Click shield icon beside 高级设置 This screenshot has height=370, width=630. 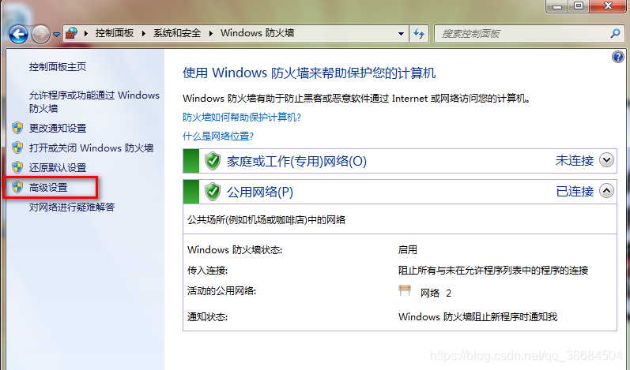[x=17, y=187]
